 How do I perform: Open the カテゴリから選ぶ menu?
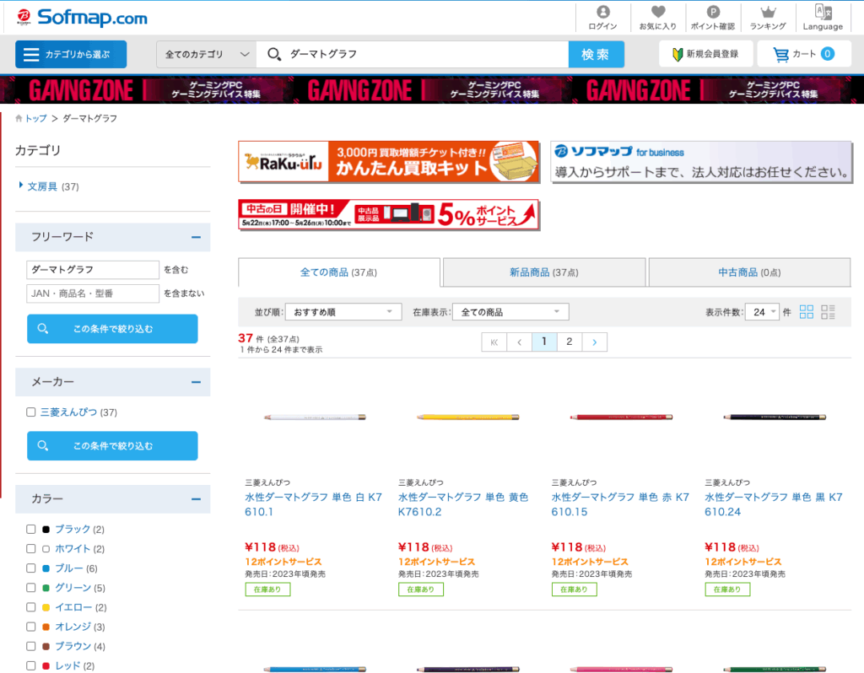coord(71,54)
